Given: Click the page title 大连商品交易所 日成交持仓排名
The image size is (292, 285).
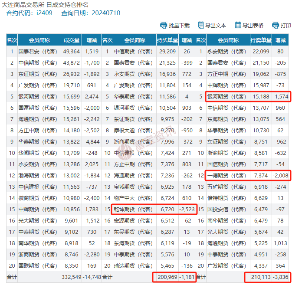Looking at the screenshot, I should [45, 5].
